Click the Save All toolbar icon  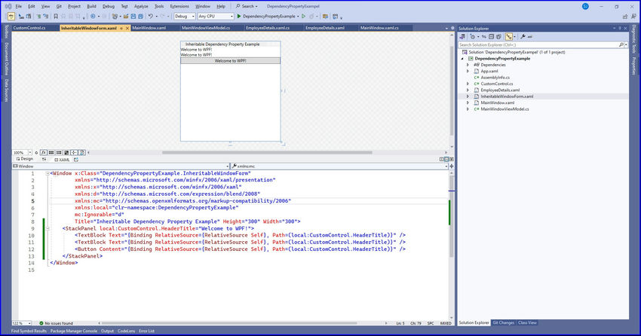[x=140, y=17]
